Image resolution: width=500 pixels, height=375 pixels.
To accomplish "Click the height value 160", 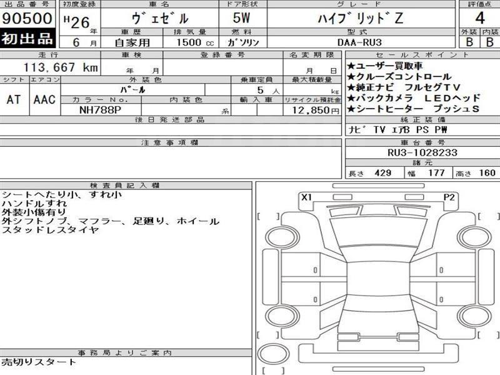I will pyautogui.click(x=487, y=173).
